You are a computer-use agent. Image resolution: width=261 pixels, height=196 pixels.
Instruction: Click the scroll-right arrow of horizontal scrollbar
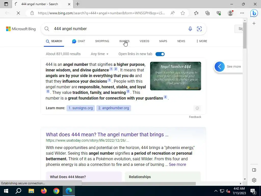click(241, 183)
